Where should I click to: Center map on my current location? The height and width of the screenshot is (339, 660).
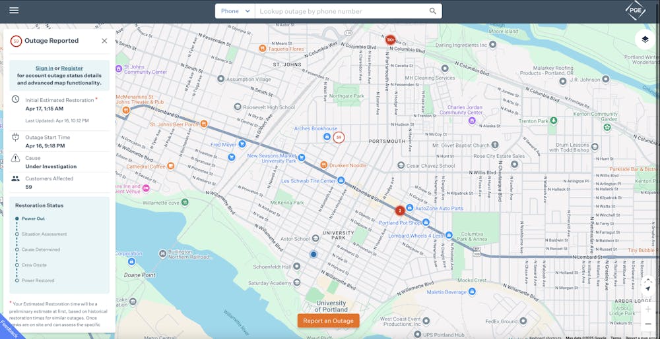[x=648, y=289]
